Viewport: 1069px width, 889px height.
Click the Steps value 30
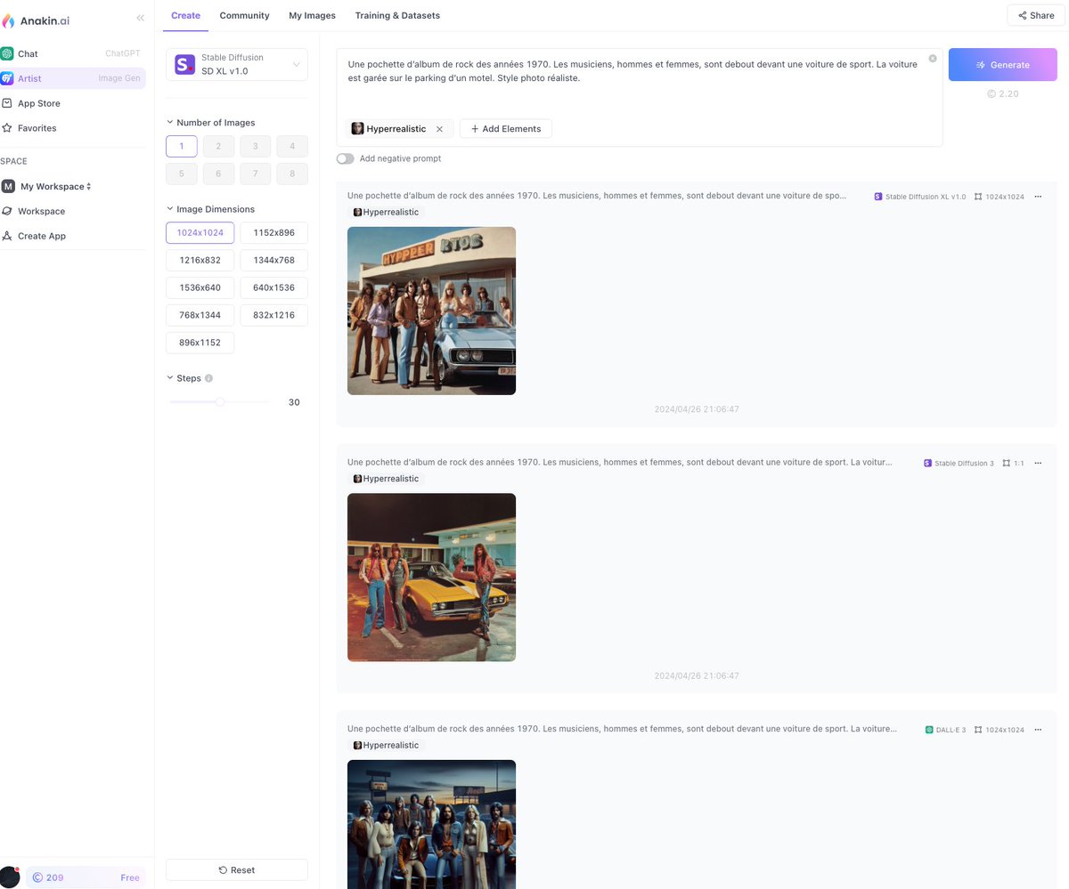click(294, 402)
